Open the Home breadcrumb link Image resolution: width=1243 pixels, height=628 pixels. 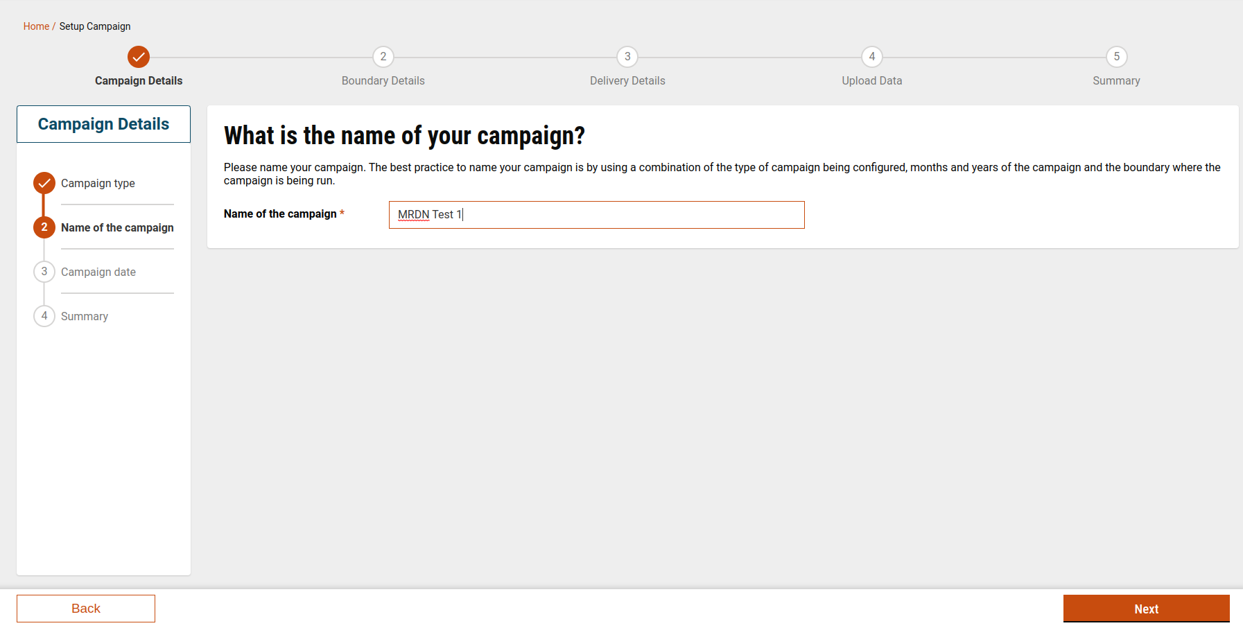(x=36, y=26)
